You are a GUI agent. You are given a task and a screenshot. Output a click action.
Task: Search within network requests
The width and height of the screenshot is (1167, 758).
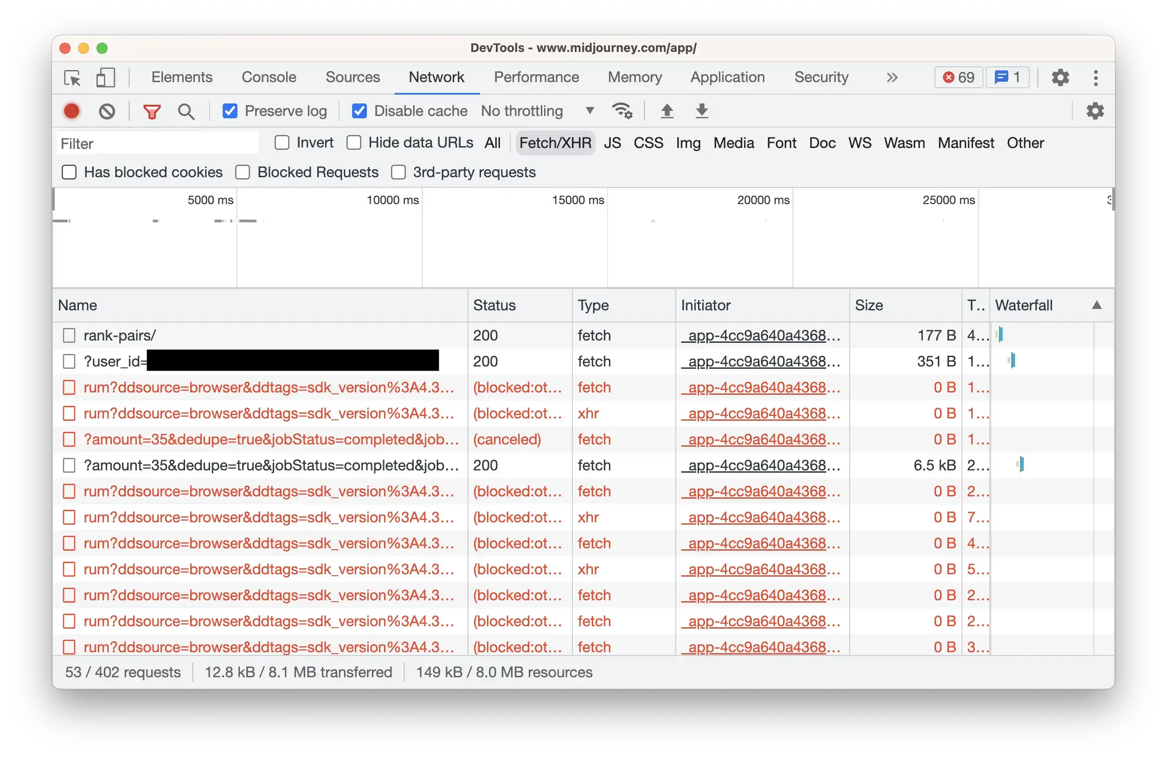tap(186, 111)
